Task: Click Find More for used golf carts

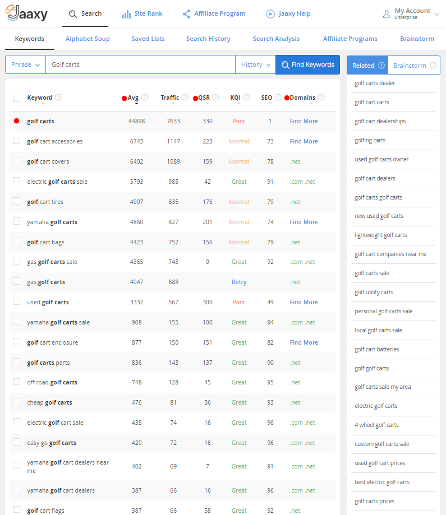Action: pos(304,302)
